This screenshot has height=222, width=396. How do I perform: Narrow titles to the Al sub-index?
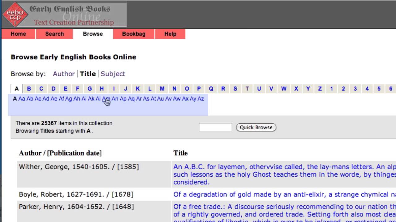coord(98,99)
